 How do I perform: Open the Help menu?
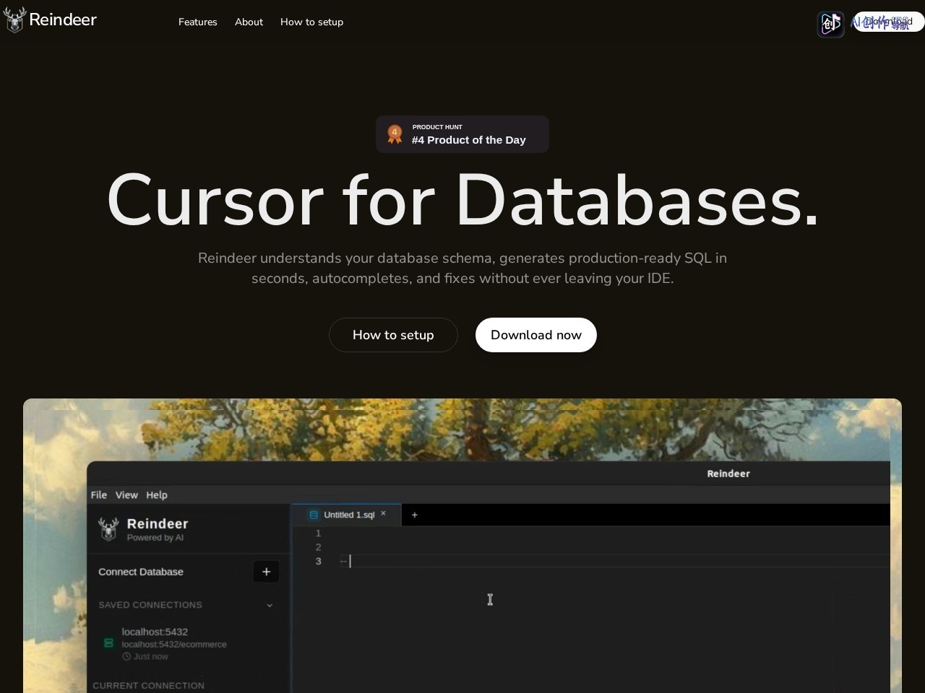point(157,495)
